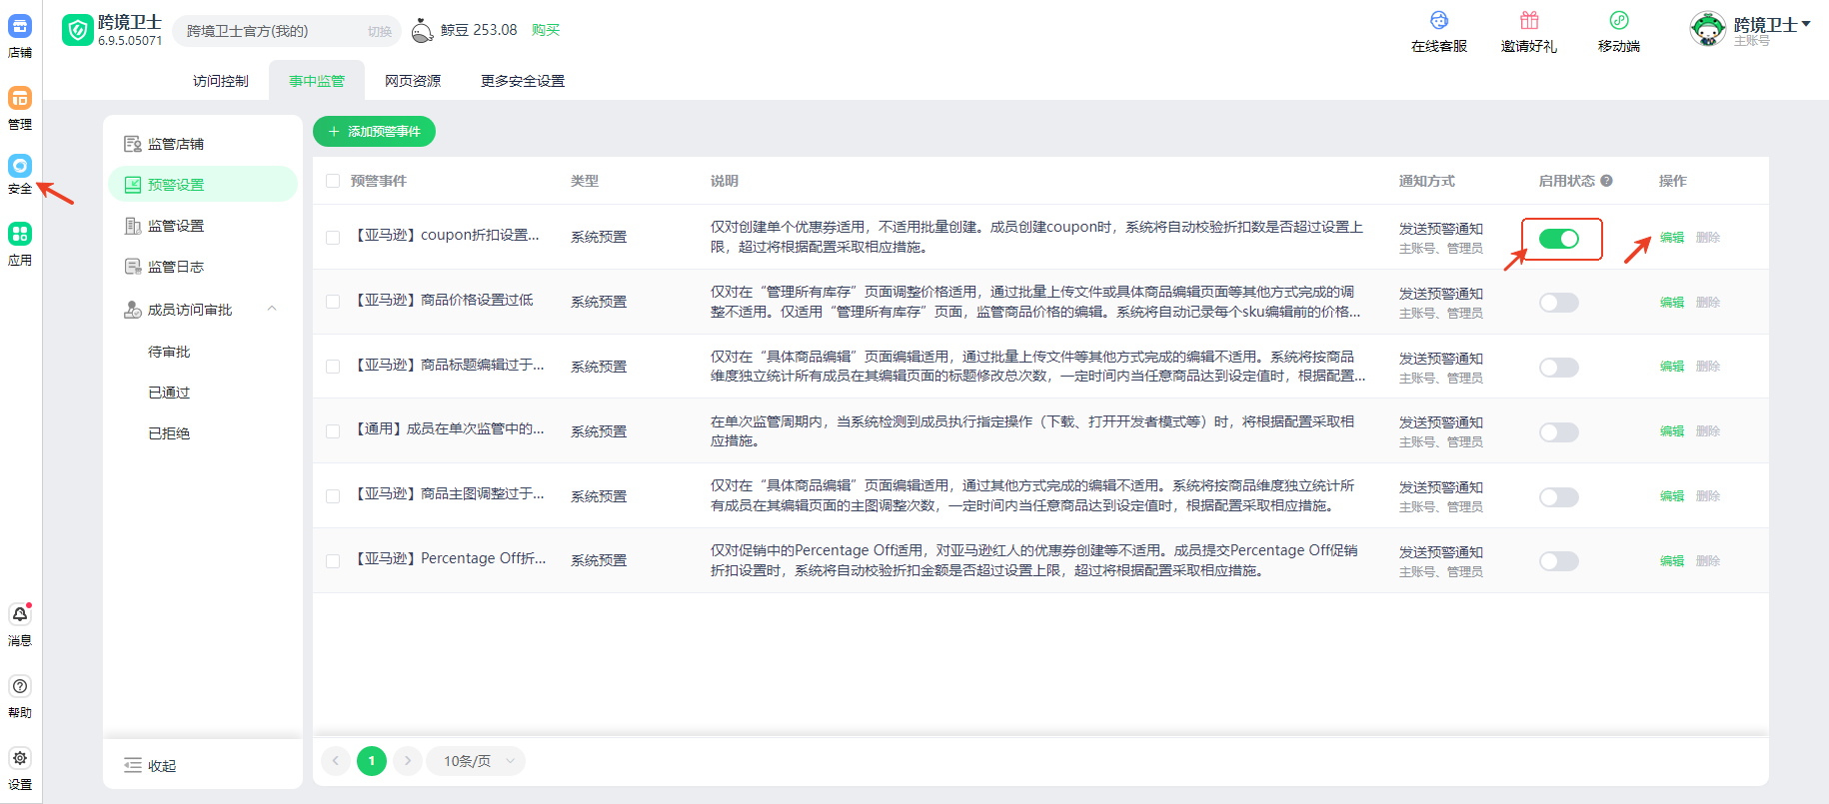Click the 购买 link next to 鲸豆
Viewport: 1829px width, 804px height.
[546, 30]
